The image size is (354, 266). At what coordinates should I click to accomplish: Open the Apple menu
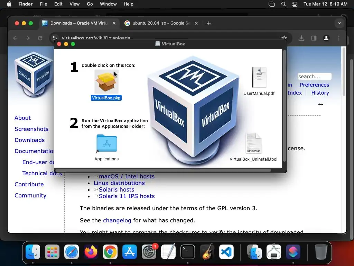9,4
